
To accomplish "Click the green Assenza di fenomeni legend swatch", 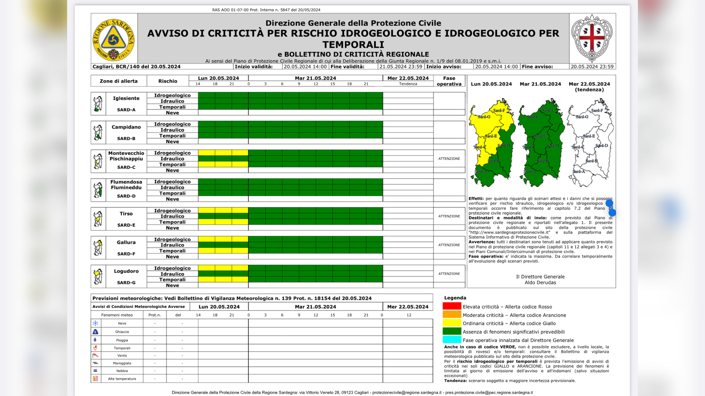I will (452, 331).
